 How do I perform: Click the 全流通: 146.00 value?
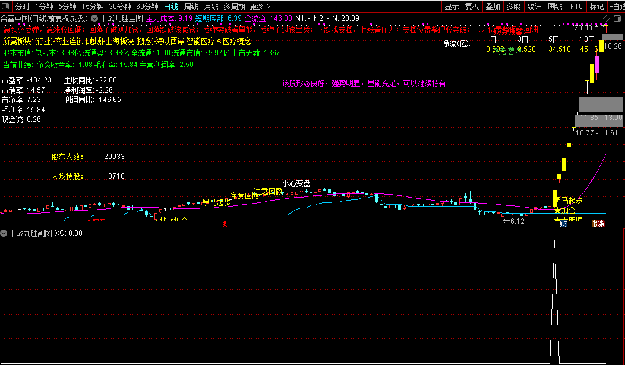269,18
